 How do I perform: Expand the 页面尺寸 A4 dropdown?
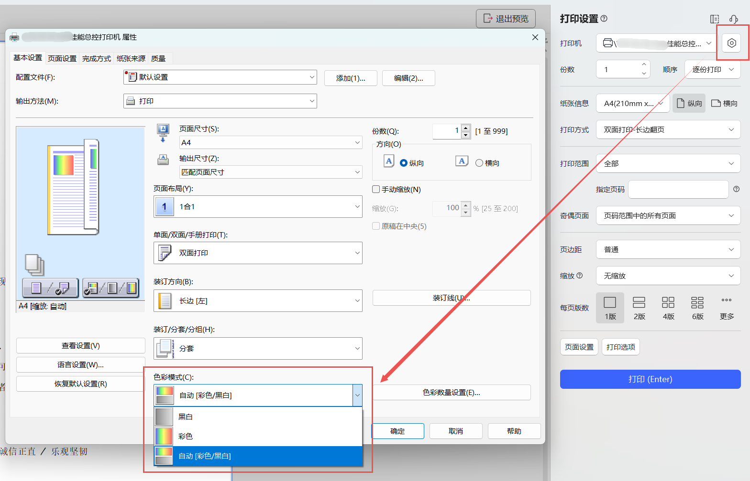point(271,142)
